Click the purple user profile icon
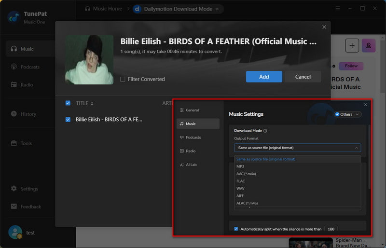Viewport: 386px width, 248px height. (369, 45)
